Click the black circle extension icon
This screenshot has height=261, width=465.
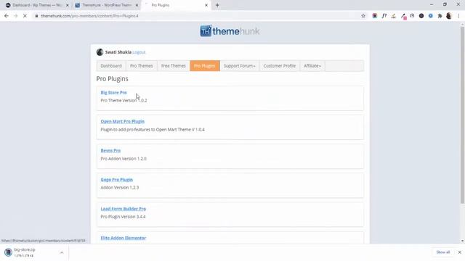[x=421, y=16]
